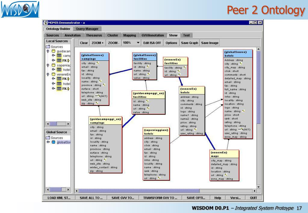The height and width of the screenshot is (213, 308).
Task: Click the WISDOM logo on the slide
Action: (x=20, y=9)
